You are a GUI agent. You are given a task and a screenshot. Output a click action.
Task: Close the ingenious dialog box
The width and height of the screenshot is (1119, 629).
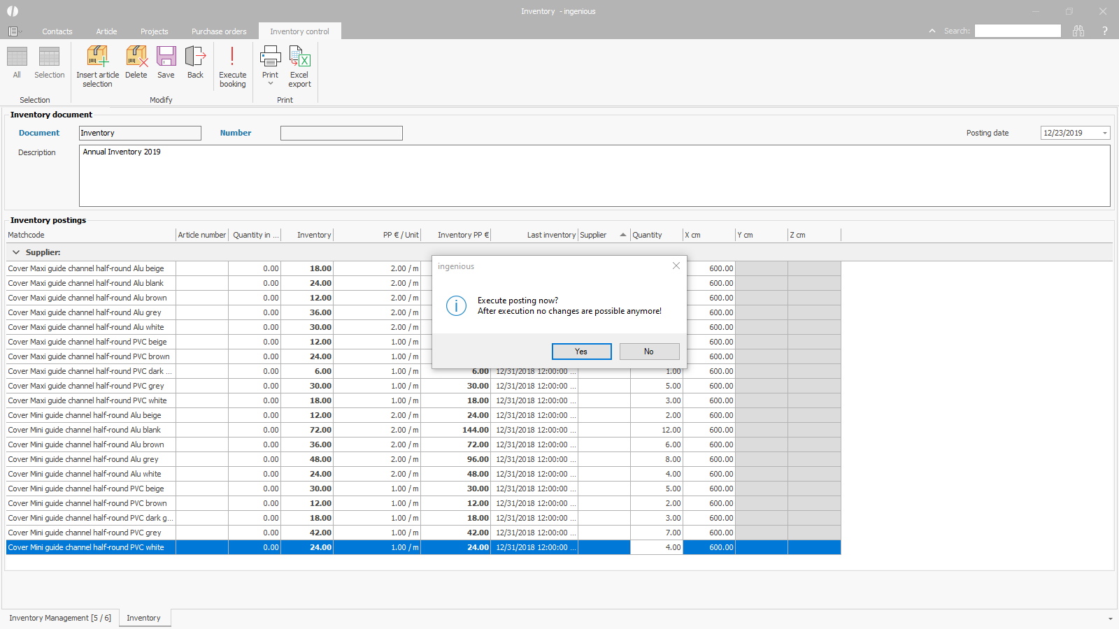pos(676,266)
